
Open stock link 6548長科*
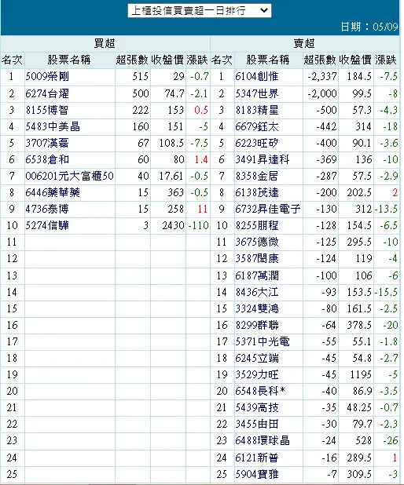click(x=260, y=391)
